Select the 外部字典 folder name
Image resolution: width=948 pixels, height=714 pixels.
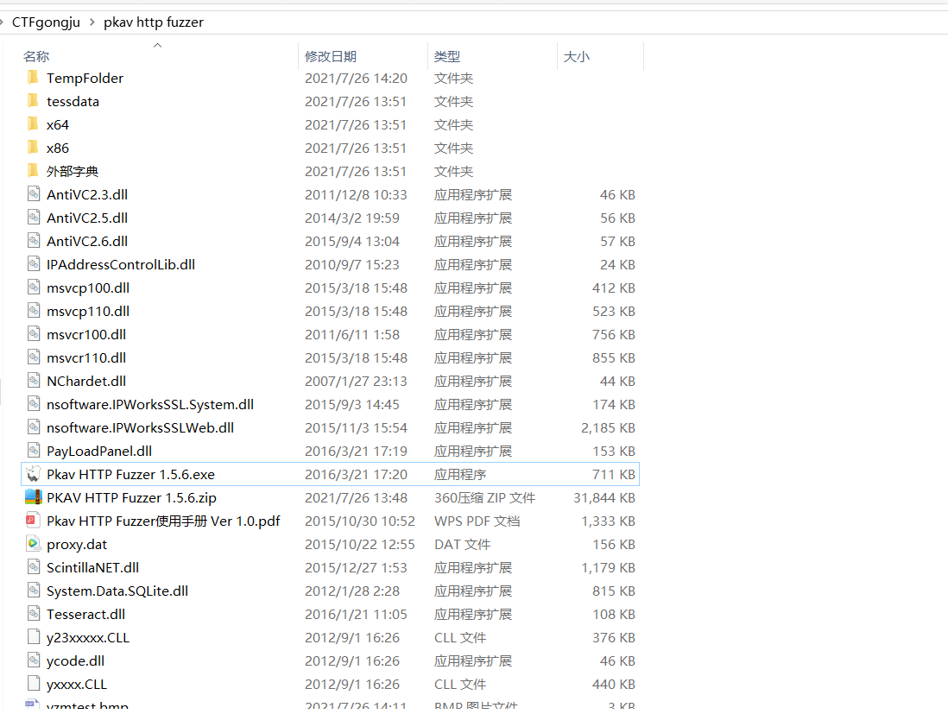tap(73, 171)
